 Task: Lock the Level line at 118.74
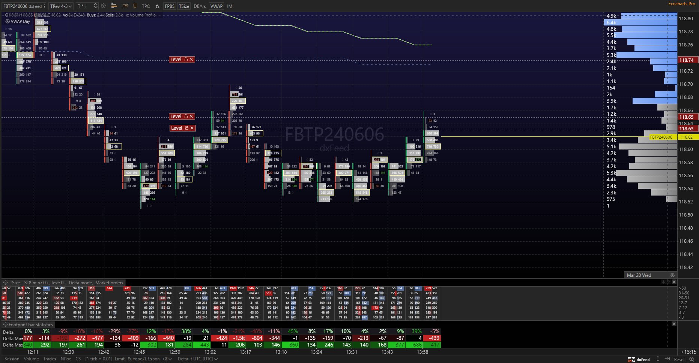click(186, 60)
